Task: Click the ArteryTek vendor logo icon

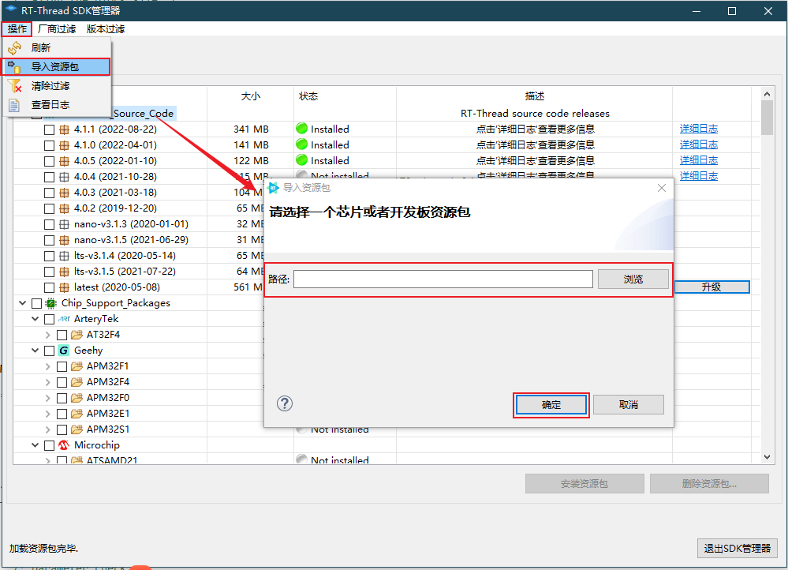Action: (x=64, y=319)
